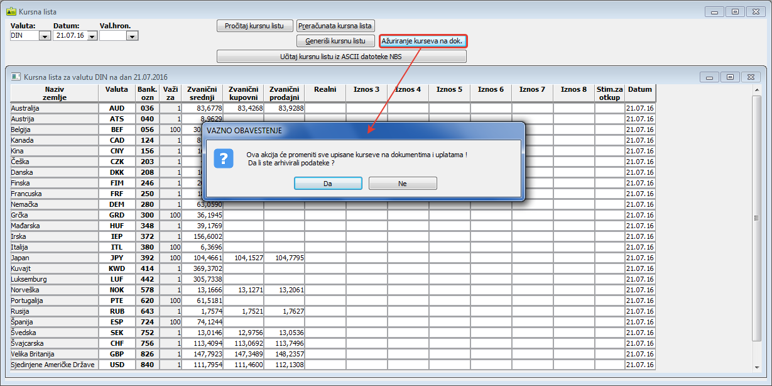Click Učitaj kursnu listu iz ASCII datoteke NBS
The width and height of the screenshot is (772, 386).
(x=342, y=57)
